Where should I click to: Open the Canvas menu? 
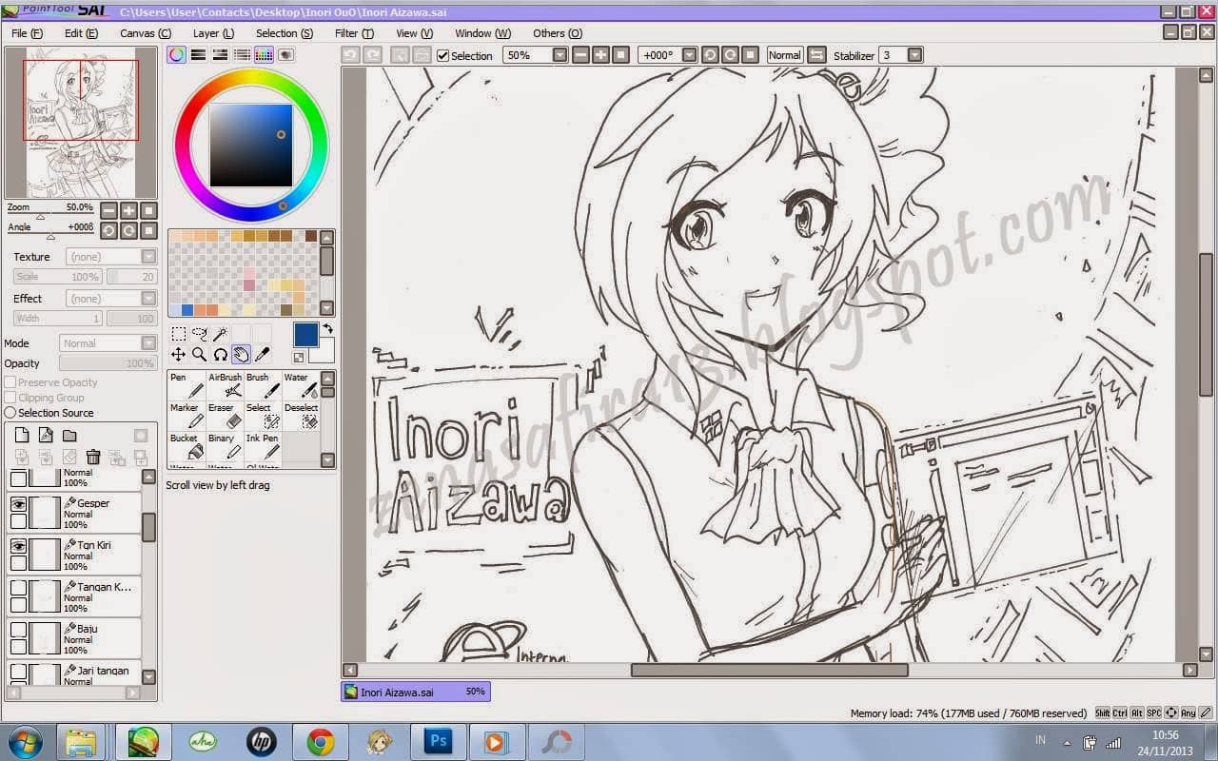(145, 32)
